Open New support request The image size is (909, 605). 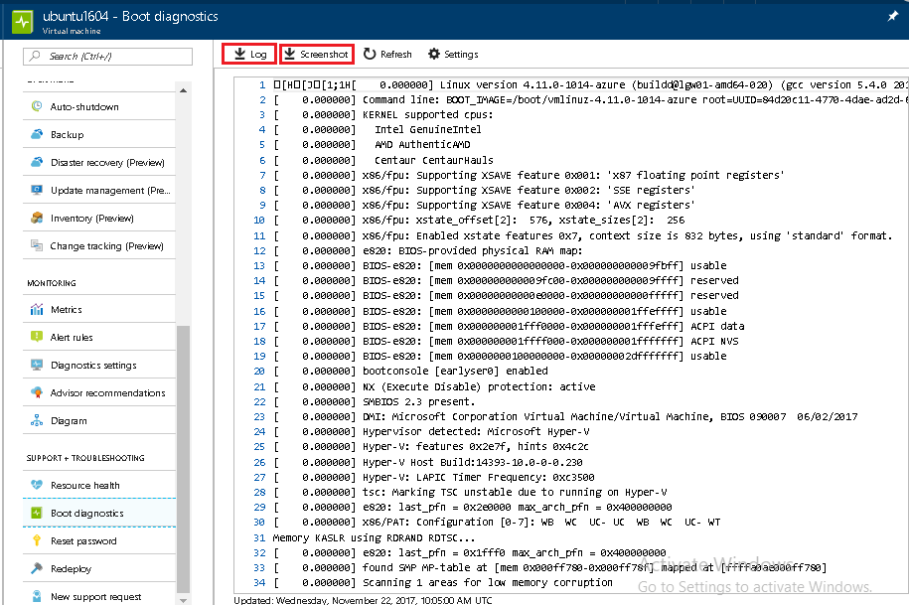click(x=99, y=596)
